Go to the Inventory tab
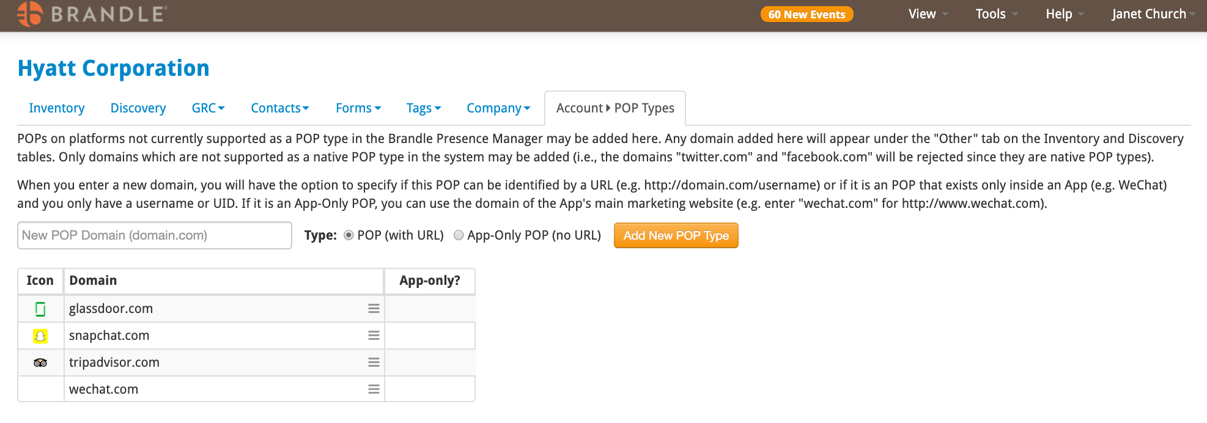The width and height of the screenshot is (1207, 423). tap(57, 108)
